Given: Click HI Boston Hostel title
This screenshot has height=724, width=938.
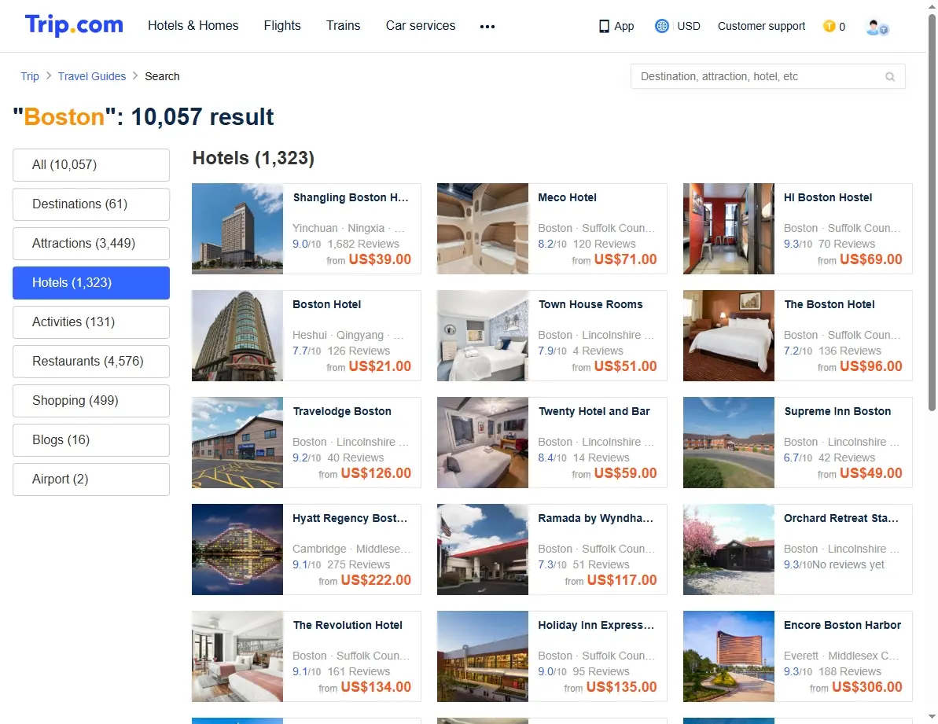Looking at the screenshot, I should point(828,197).
